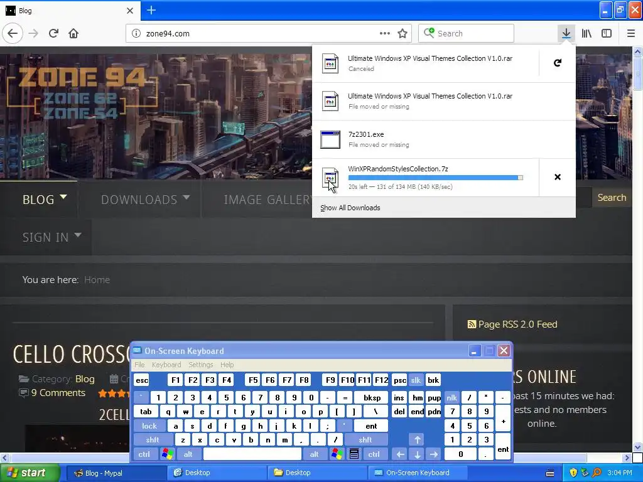
Task: Click the magnifier tray icon
Action: pos(597,473)
